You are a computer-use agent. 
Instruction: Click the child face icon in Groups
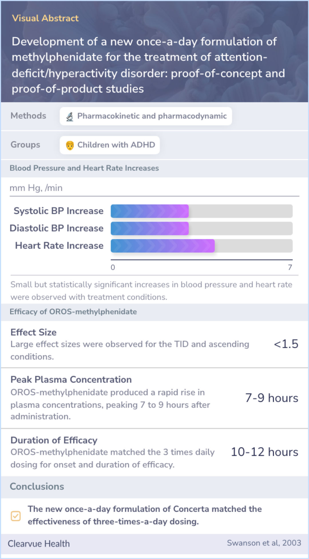coord(70,145)
